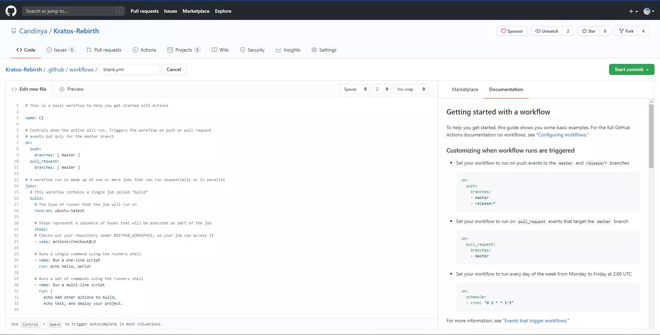Open Events that trigger workflows link

[536, 321]
